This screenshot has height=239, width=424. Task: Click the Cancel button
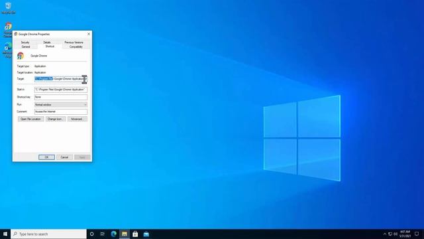point(64,157)
